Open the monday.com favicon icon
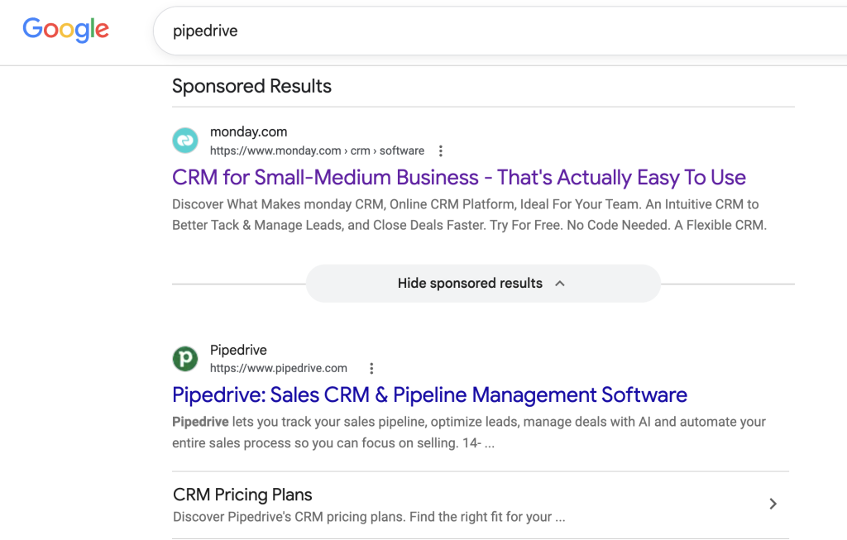Viewport: 847px width, 540px height. point(185,141)
